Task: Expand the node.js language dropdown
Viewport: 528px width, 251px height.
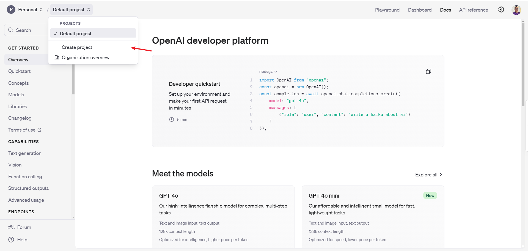Action: pos(268,72)
